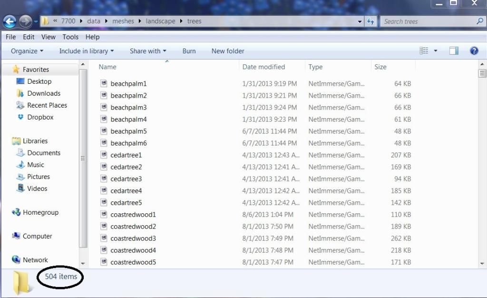
Task: Click the Back navigation arrow button
Action: (10, 21)
